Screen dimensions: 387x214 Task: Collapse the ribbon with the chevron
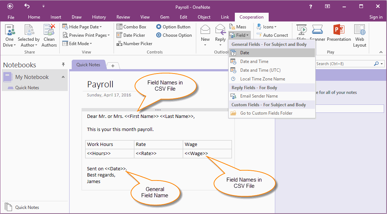tap(381, 52)
